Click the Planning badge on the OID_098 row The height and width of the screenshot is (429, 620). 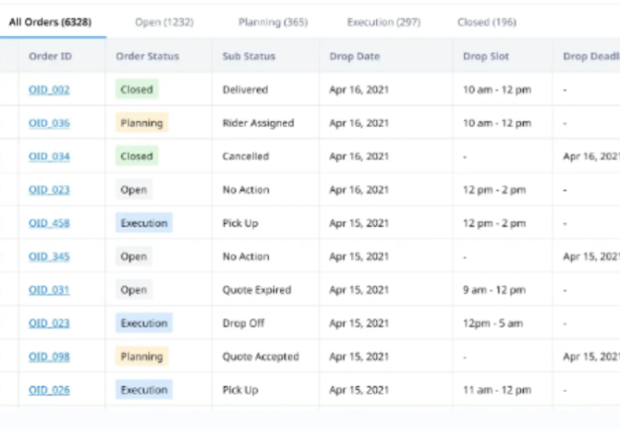point(141,356)
